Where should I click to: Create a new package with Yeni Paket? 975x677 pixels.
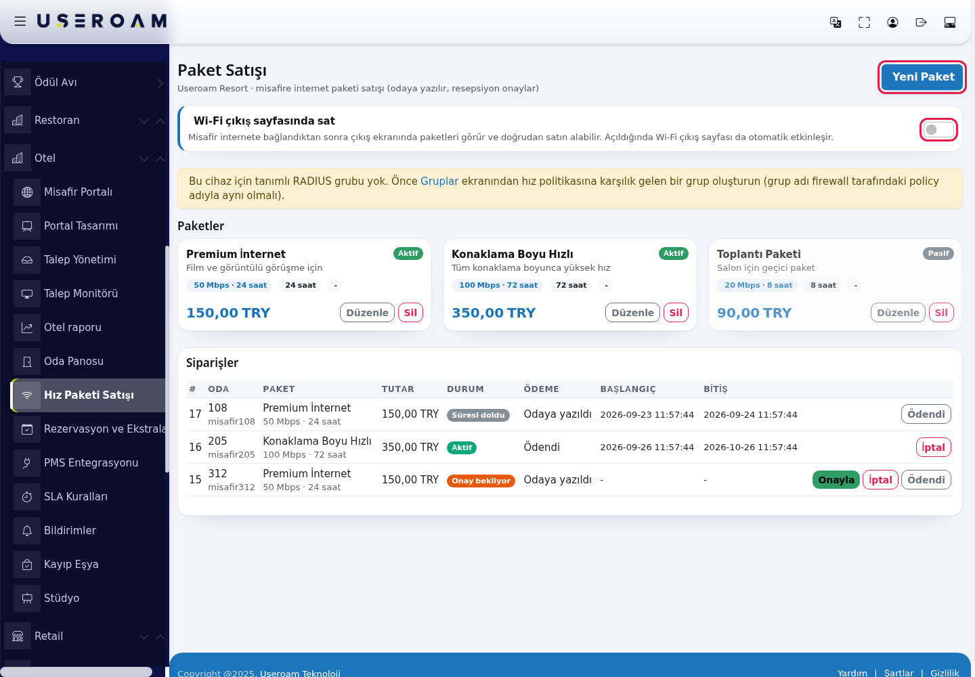tap(922, 77)
